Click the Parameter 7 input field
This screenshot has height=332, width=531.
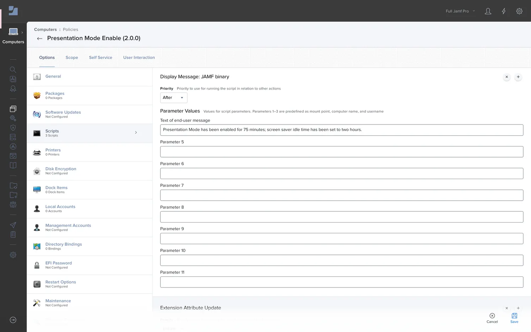pos(342,195)
